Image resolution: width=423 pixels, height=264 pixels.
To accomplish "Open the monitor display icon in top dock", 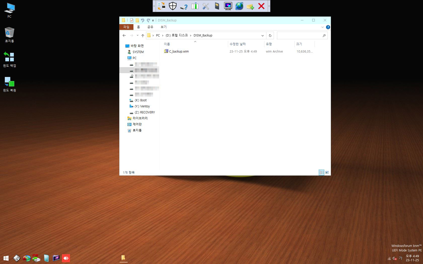I will (x=228, y=6).
